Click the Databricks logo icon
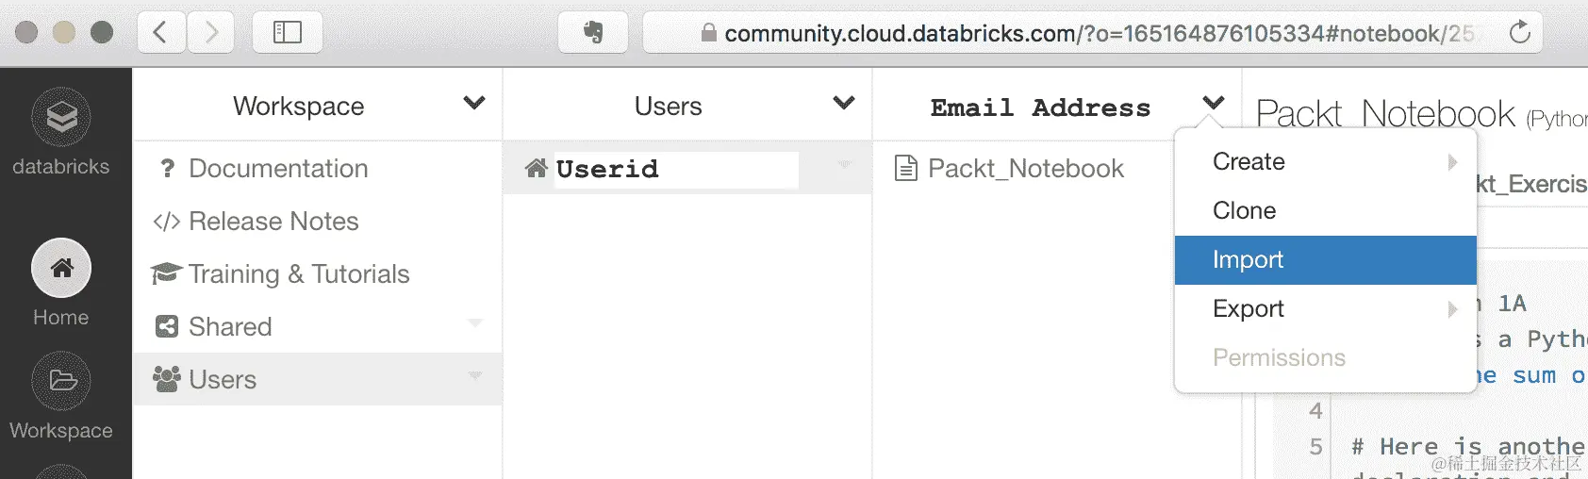Viewport: 1588px width, 479px height. (x=61, y=118)
